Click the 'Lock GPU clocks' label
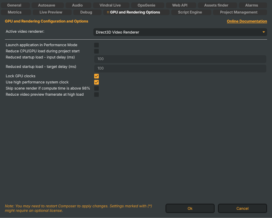Image resolution: width=272 pixels, height=218 pixels. [20, 76]
